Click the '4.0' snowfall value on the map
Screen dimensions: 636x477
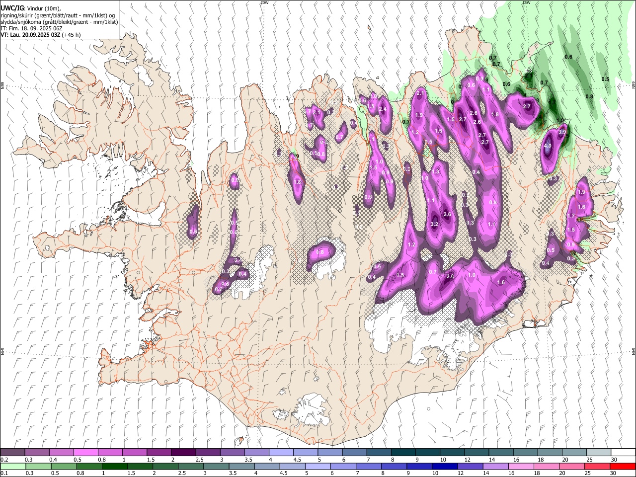tap(548, 146)
